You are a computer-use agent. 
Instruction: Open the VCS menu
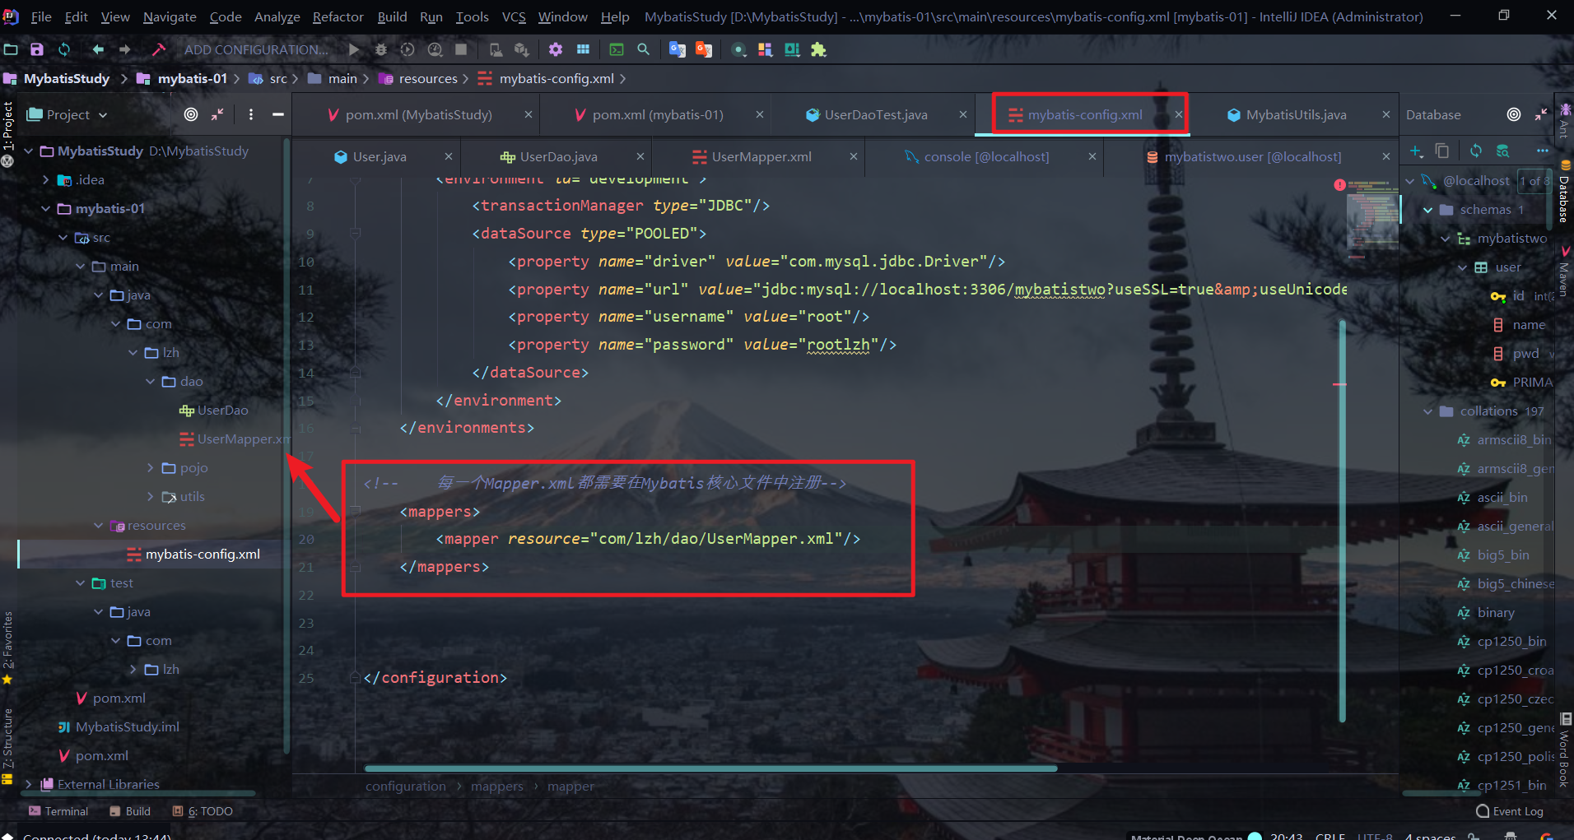pyautogui.click(x=514, y=16)
